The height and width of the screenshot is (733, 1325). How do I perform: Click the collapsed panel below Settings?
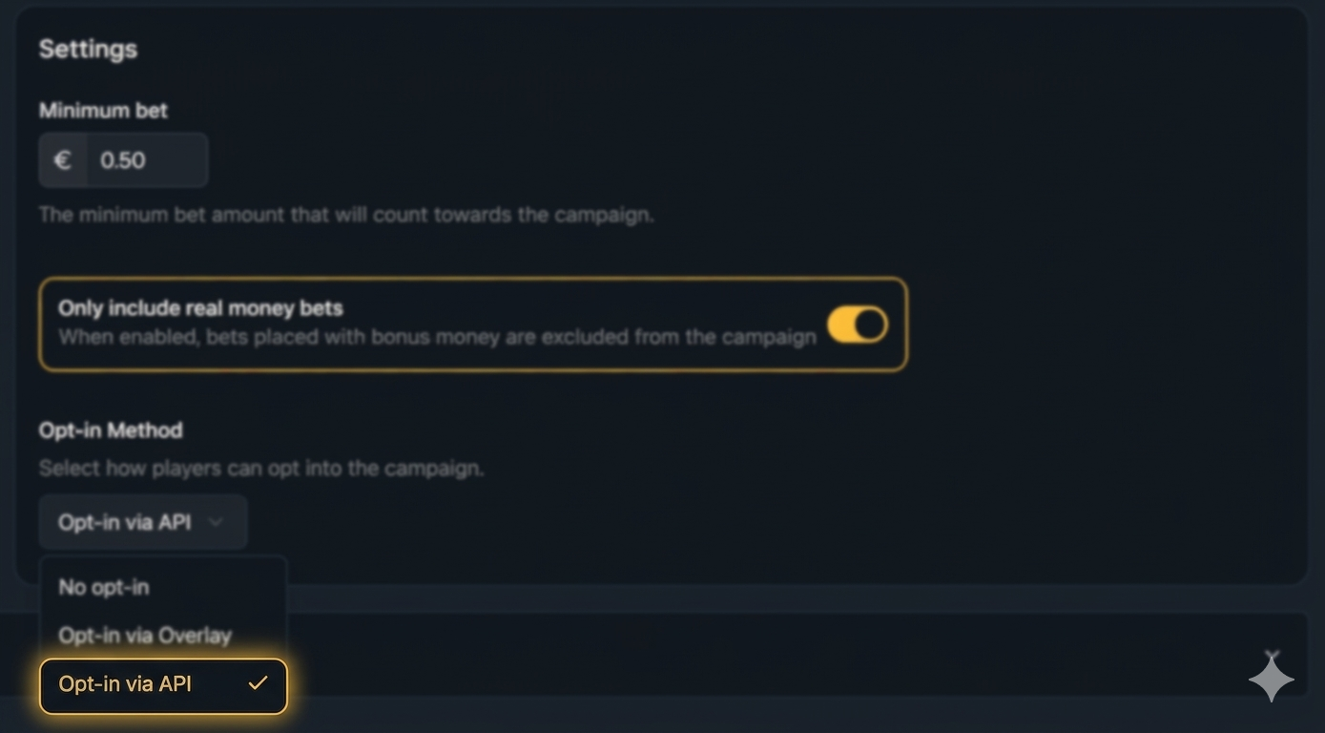(x=763, y=654)
